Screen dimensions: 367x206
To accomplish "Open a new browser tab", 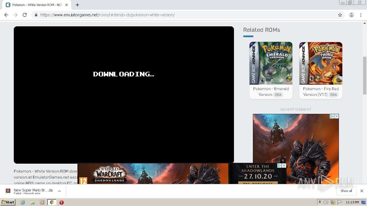I will (x=77, y=5).
